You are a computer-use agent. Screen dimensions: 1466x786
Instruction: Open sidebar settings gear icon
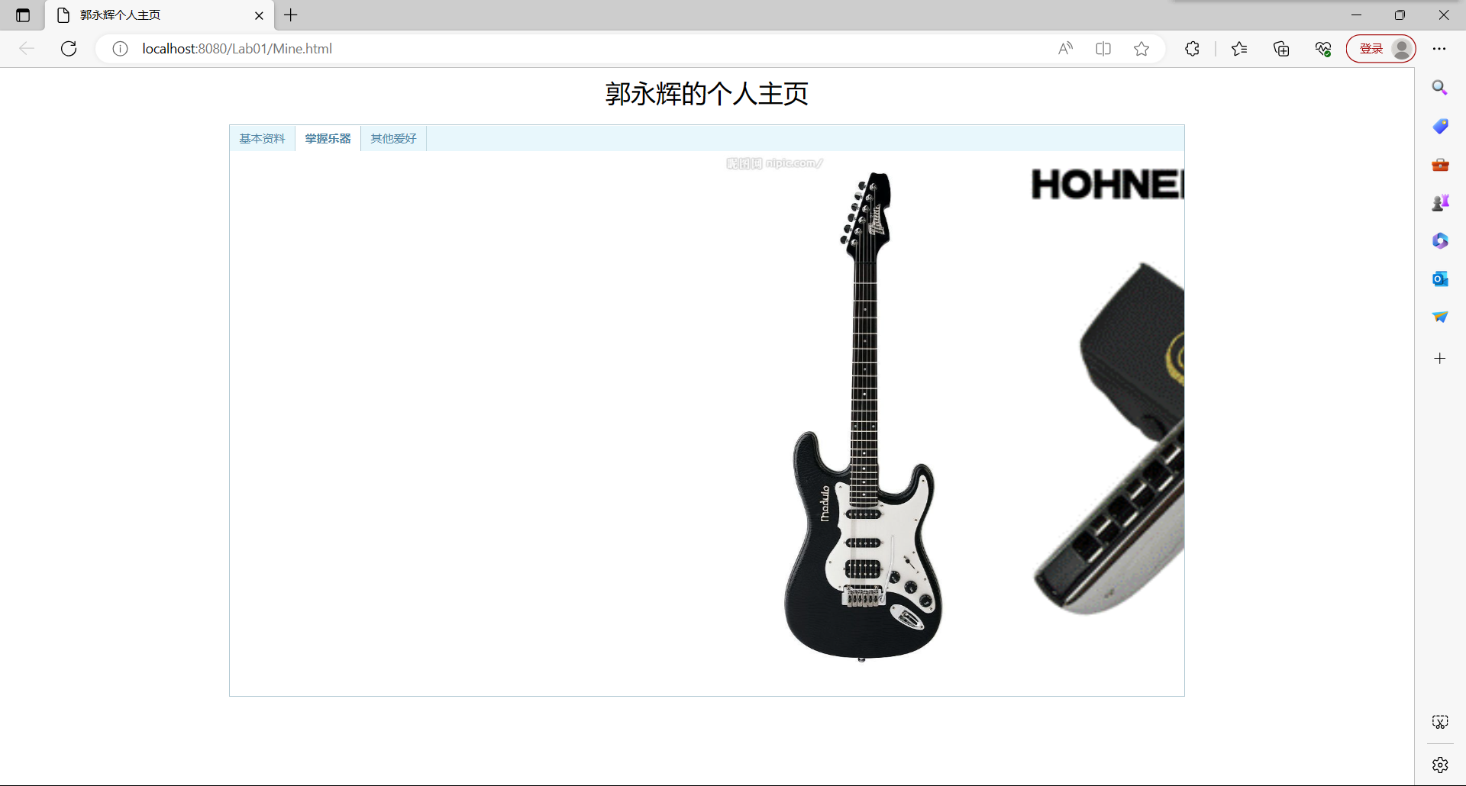1440,765
